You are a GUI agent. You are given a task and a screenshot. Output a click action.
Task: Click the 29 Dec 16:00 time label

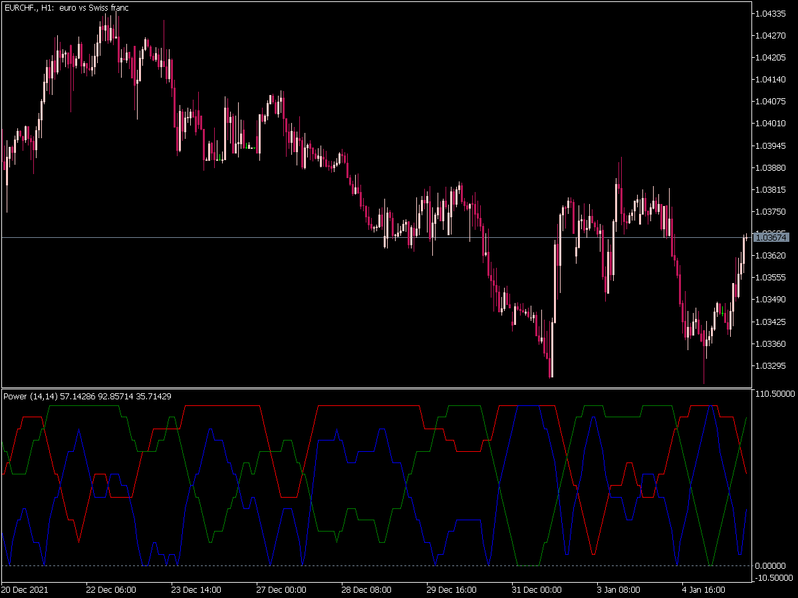tap(451, 589)
